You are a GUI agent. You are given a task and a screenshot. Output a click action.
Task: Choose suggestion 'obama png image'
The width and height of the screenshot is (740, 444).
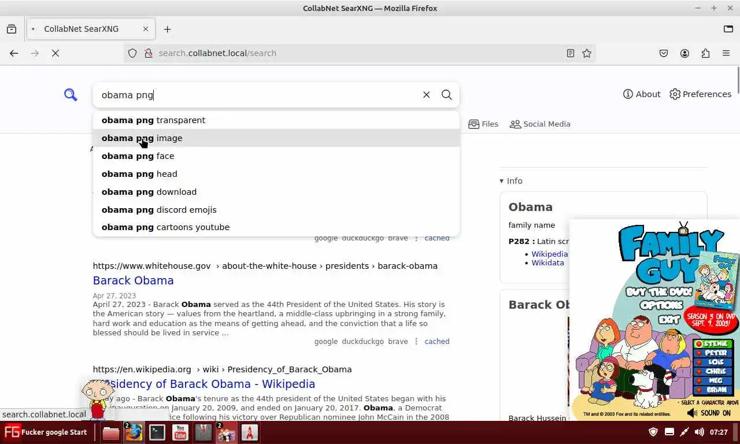click(x=276, y=138)
